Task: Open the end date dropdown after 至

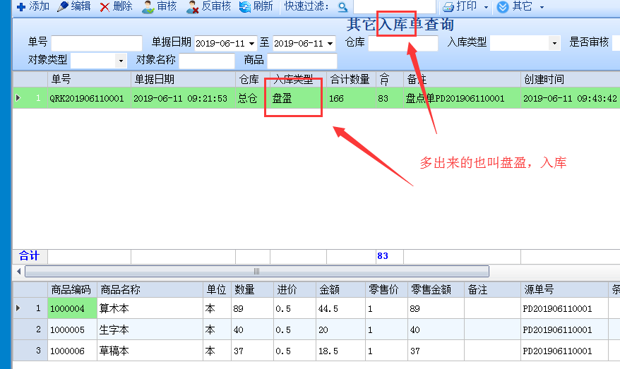Action: pyautogui.click(x=330, y=44)
